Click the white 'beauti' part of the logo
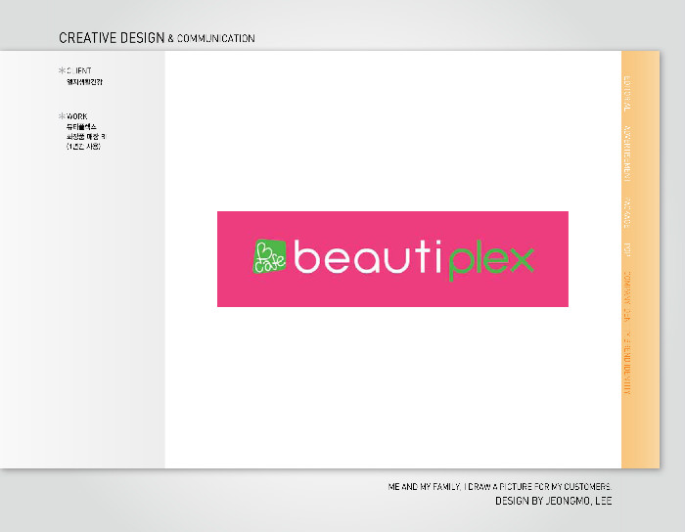Image resolution: width=685 pixels, height=532 pixels. (x=368, y=256)
